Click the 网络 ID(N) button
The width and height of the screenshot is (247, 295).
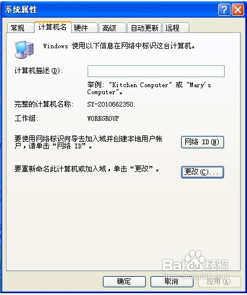202,142
